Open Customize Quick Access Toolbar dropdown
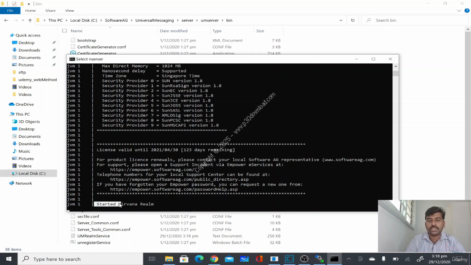Screen dimensions: 471x265 pyautogui.click(x=28, y=4)
